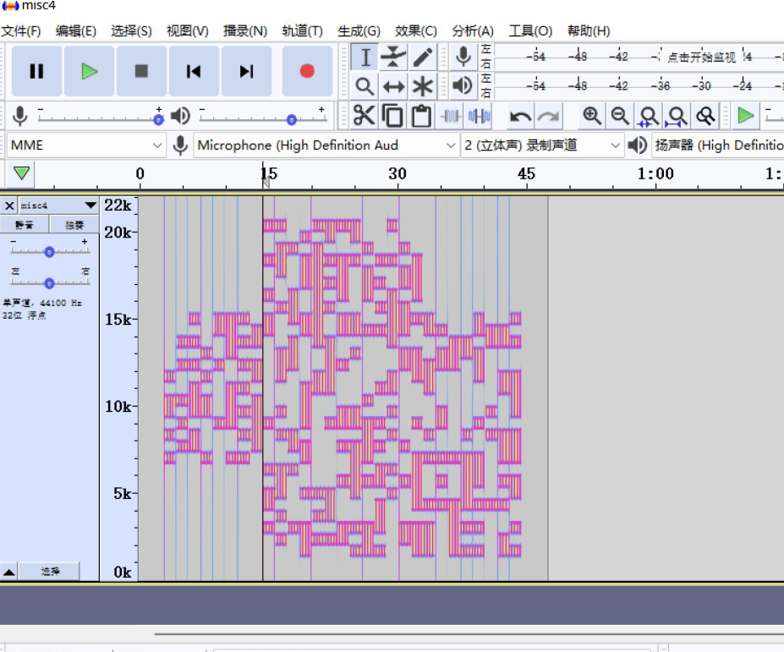Image resolution: width=784 pixels, height=652 pixels.
Task: Click the 选择 button under track panel
Action: click(x=50, y=572)
